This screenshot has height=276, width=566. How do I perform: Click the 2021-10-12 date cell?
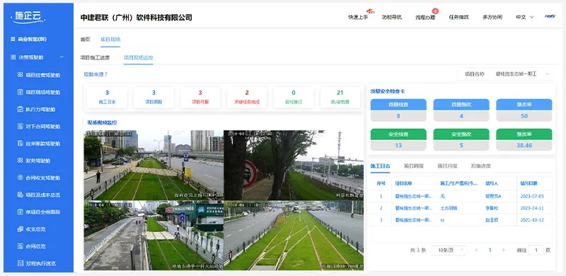[532, 219]
